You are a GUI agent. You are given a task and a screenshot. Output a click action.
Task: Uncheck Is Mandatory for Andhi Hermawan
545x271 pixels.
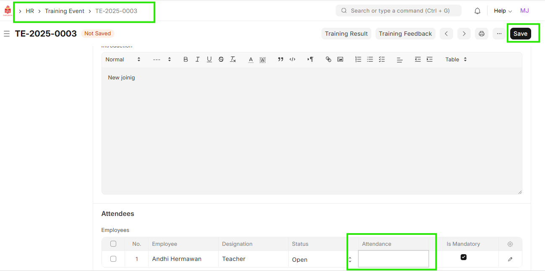(x=464, y=257)
